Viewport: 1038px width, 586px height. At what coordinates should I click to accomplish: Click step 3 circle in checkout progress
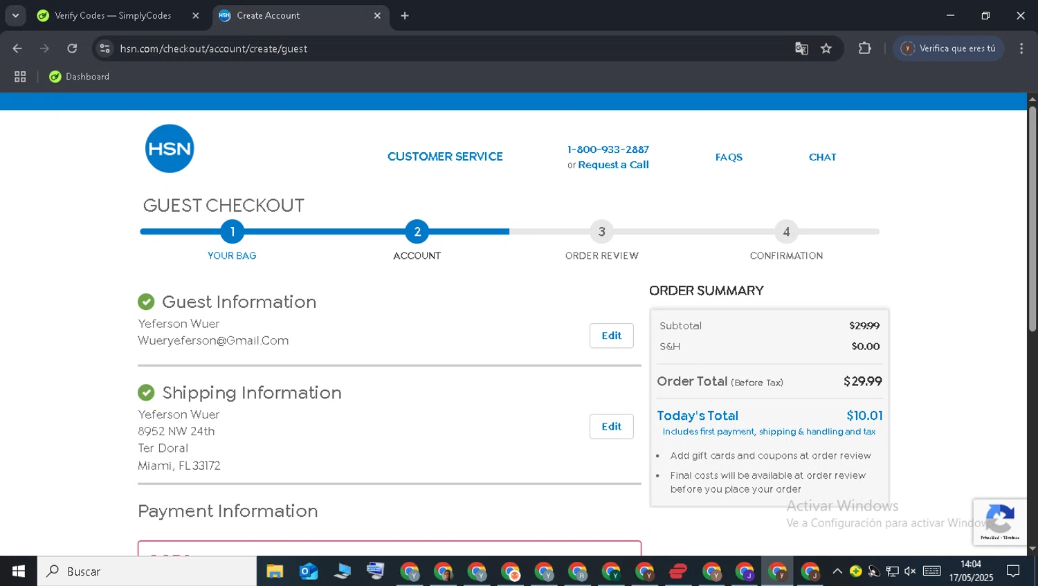pyautogui.click(x=602, y=232)
